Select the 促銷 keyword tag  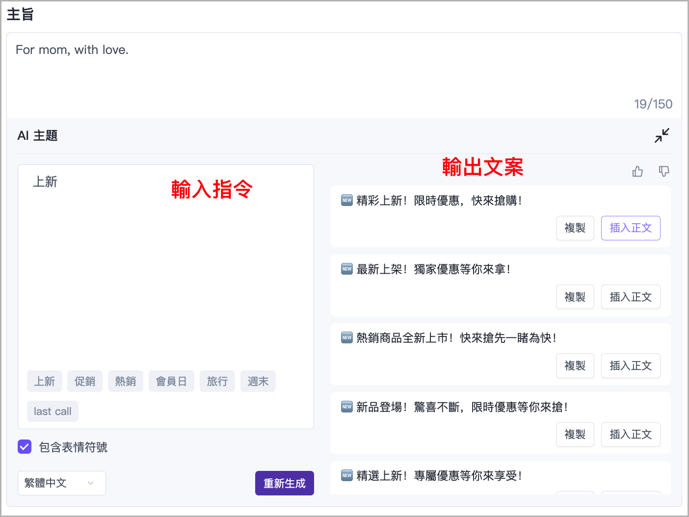click(85, 381)
